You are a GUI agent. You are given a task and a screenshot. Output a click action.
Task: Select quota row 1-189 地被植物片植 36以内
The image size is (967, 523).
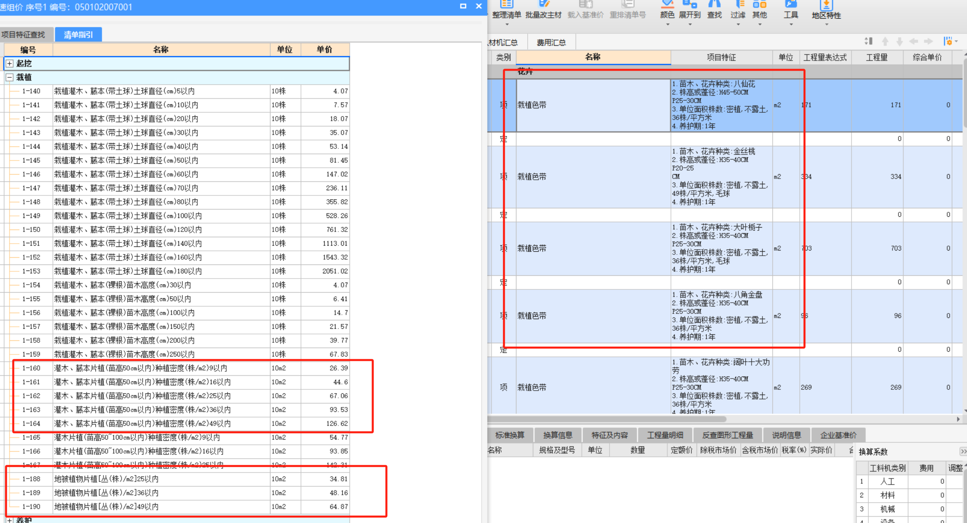pyautogui.click(x=177, y=493)
